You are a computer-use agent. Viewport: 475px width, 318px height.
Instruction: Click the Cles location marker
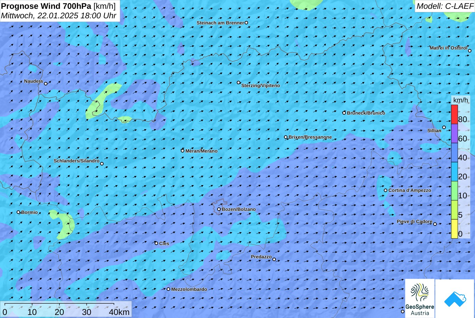[x=156, y=243]
